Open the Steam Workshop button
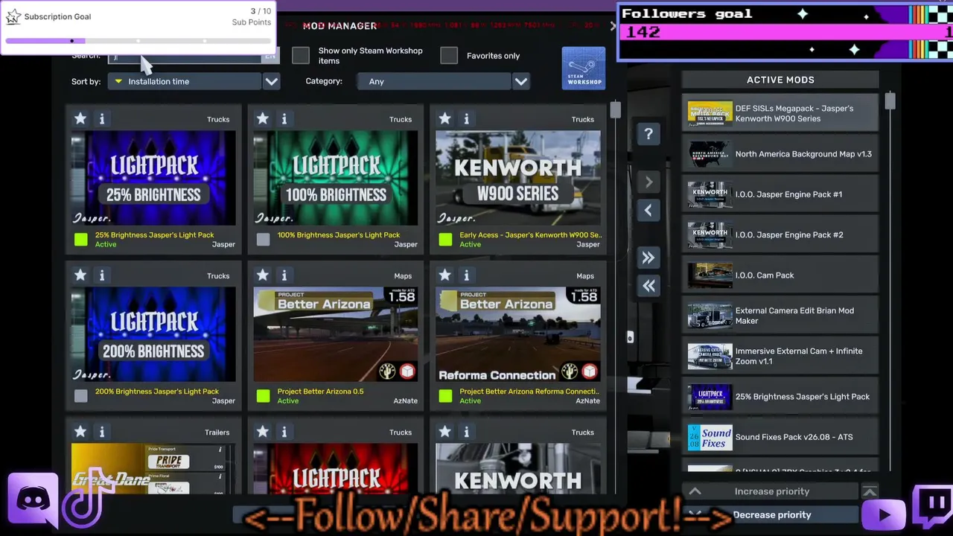 pyautogui.click(x=584, y=68)
